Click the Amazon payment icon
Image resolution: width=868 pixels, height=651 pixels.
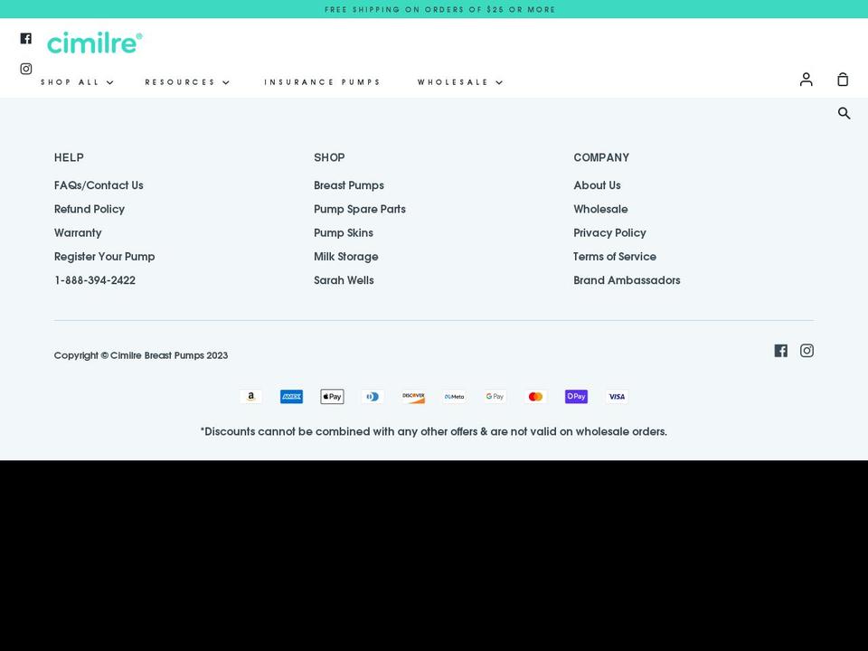[250, 396]
